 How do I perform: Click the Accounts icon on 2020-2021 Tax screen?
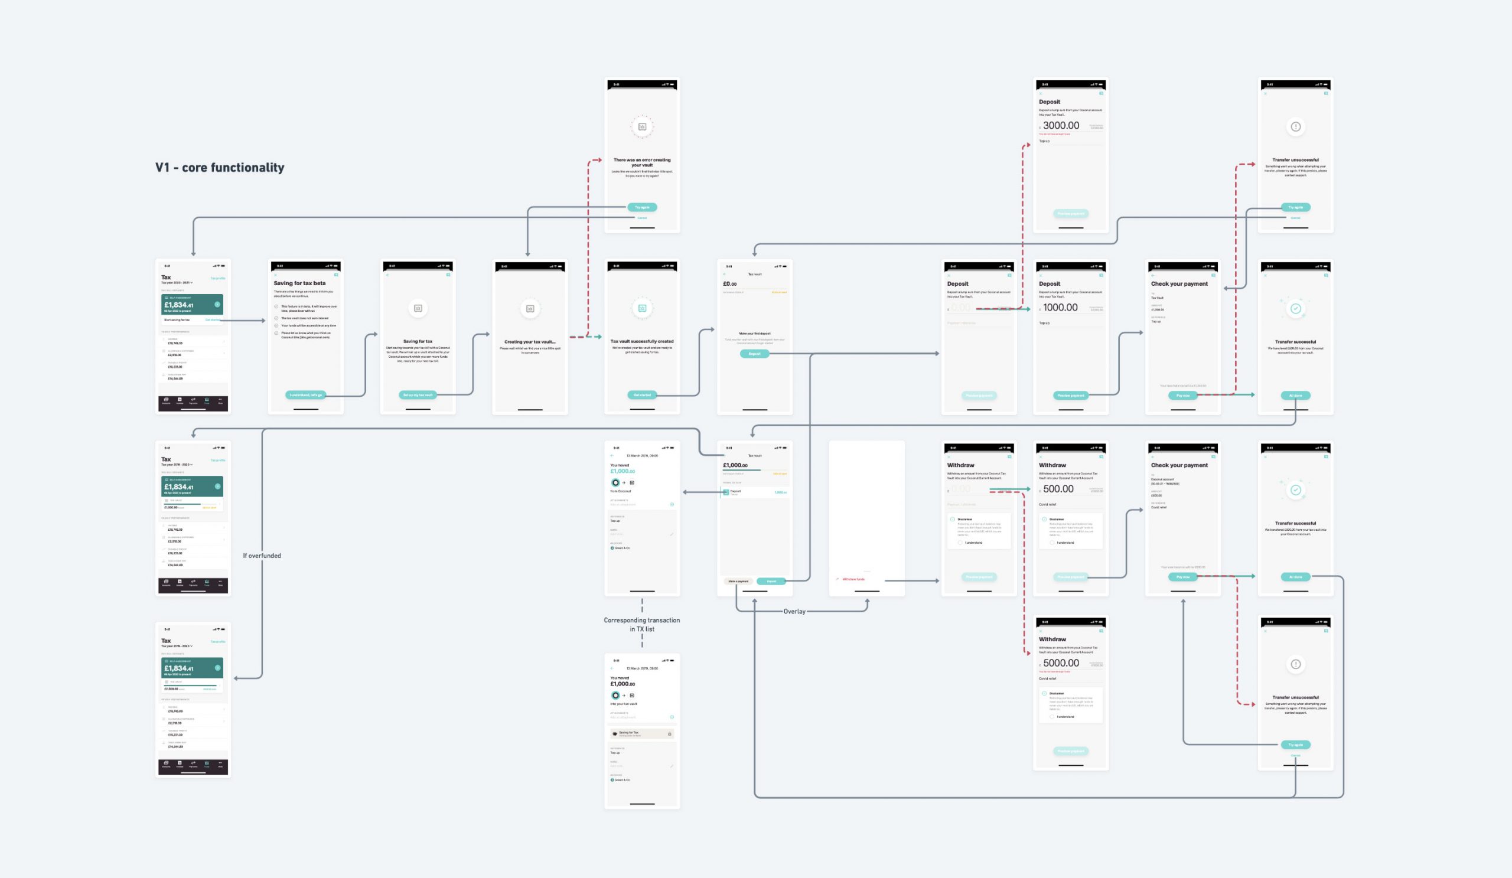click(166, 400)
